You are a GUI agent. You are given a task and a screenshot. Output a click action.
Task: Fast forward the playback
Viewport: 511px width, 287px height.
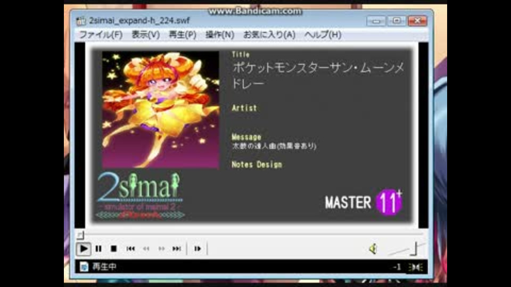tap(161, 249)
